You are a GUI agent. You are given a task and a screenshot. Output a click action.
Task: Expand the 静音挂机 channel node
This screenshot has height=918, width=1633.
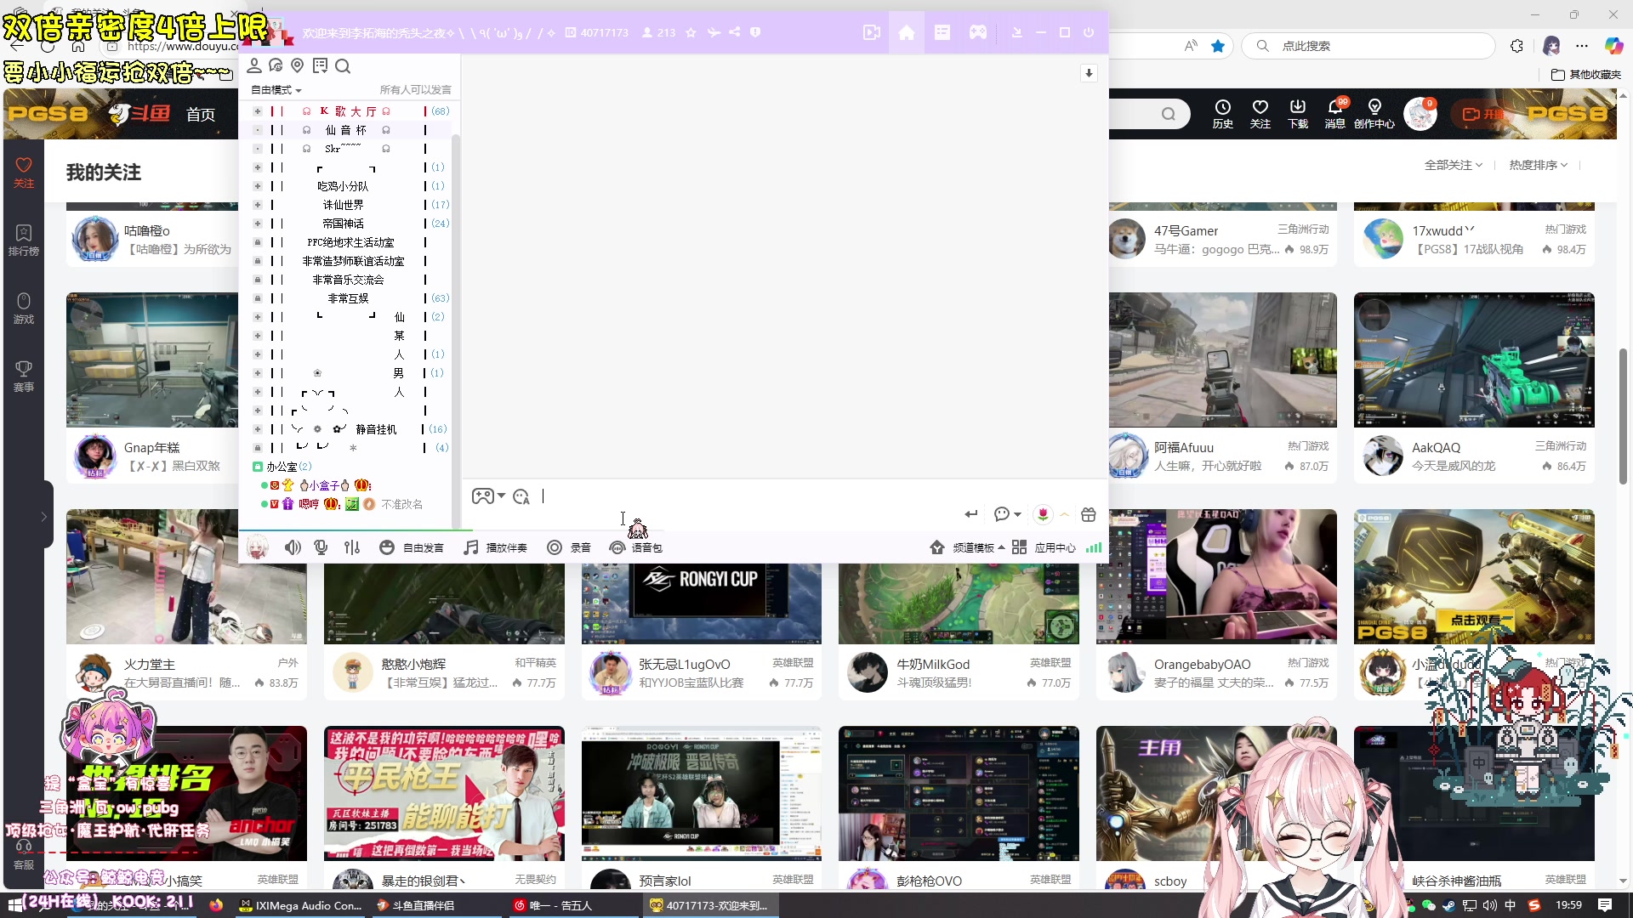coord(258,429)
